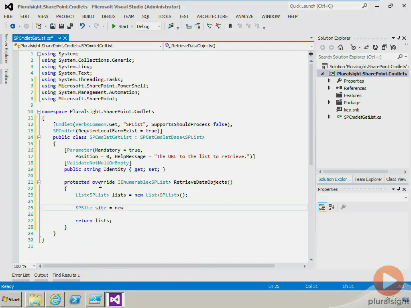Open the file explorer from the taskbar
Viewport: 411px width, 308px height.
35,299
